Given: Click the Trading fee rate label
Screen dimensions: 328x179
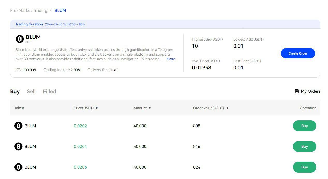Looking at the screenshot, I should coord(57,70).
